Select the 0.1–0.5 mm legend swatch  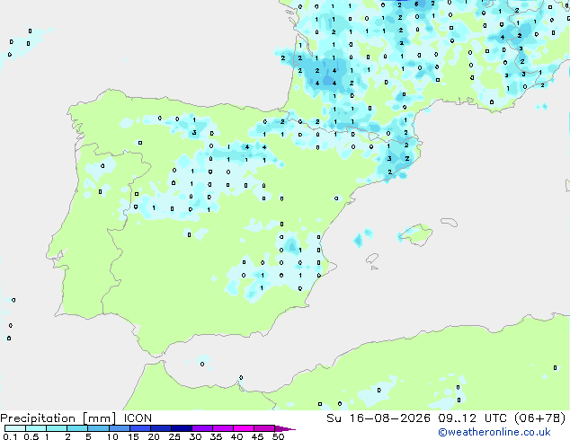pyautogui.click(x=15, y=428)
